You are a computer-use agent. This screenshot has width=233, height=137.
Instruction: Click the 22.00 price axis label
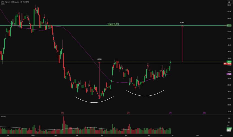tap(229, 105)
